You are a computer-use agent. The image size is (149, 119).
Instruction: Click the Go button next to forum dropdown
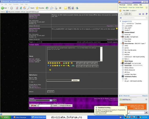tap(54, 100)
